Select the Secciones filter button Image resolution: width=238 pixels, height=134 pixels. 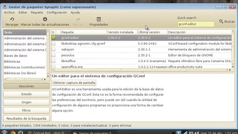point(26,86)
